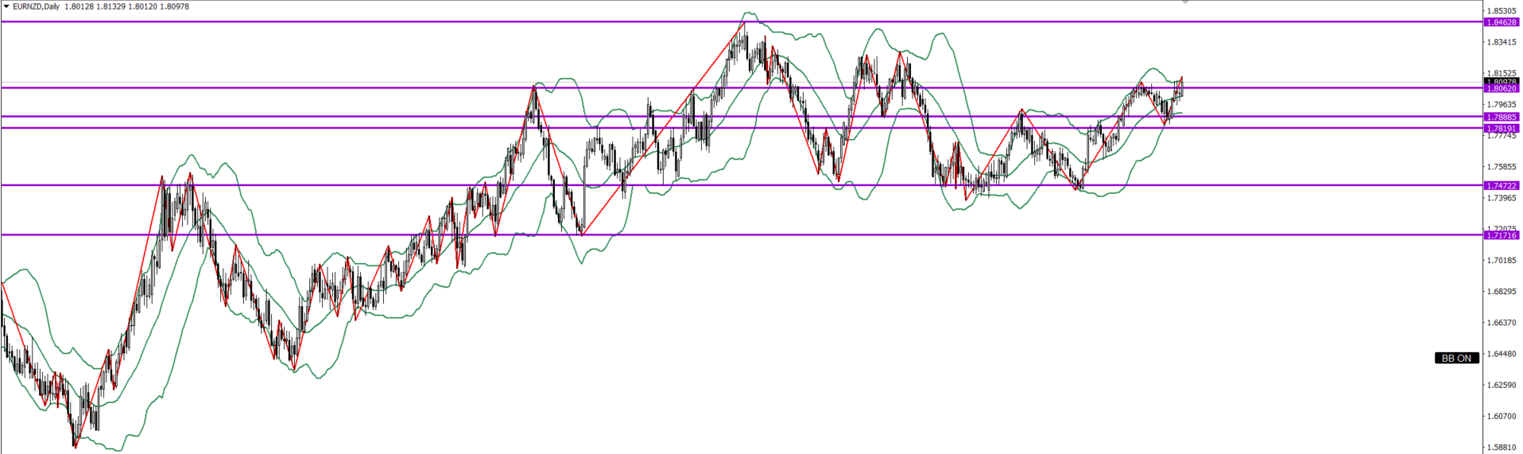Screen dimensions: 1523x454
Task: Select the purple 1.80620 price level tag
Action: [1502, 89]
